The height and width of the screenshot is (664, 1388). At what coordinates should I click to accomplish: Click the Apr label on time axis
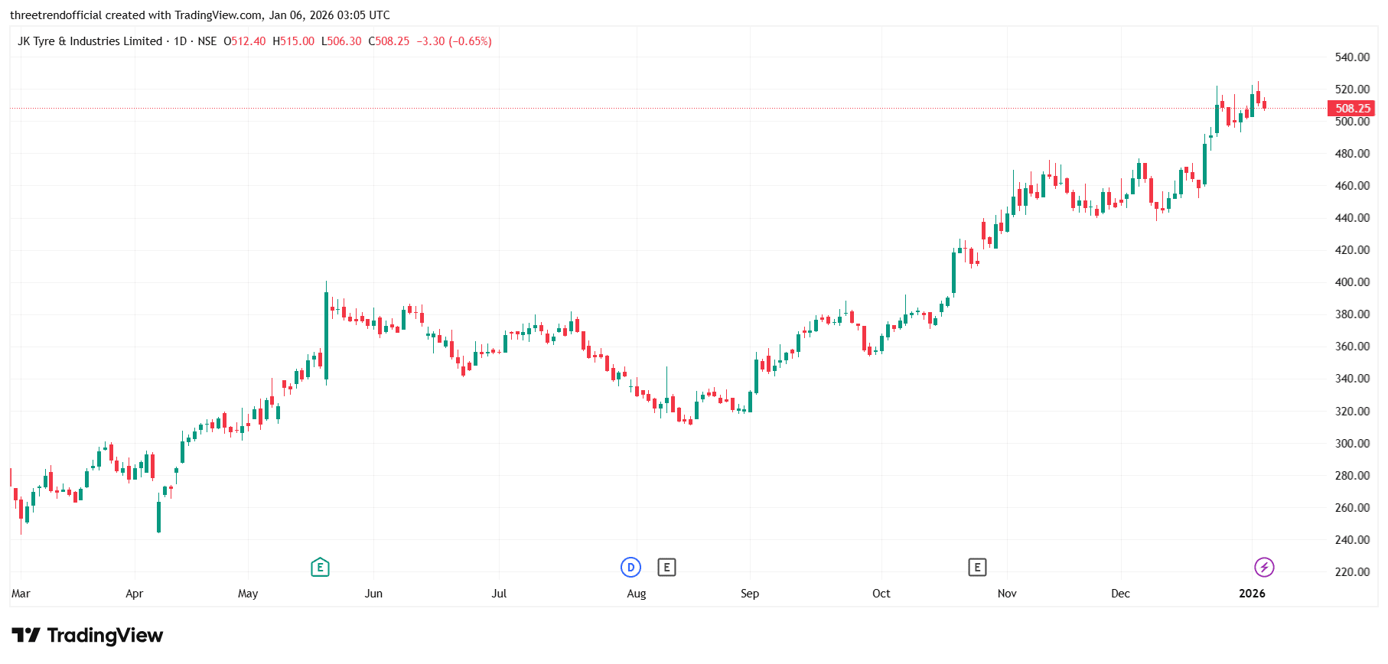[x=135, y=594]
